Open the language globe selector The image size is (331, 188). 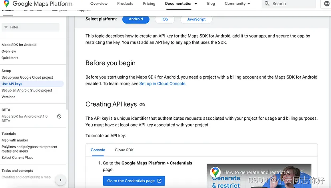[327, 4]
